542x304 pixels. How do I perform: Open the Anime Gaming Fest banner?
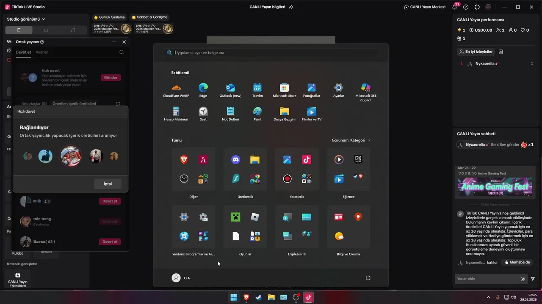click(x=495, y=186)
